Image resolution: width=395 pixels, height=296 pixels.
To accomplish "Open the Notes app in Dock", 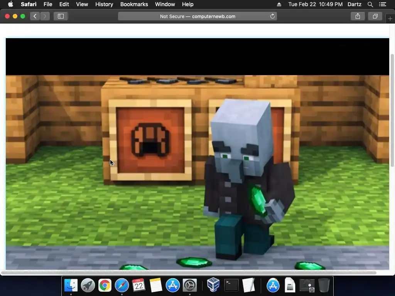I will pyautogui.click(x=156, y=285).
